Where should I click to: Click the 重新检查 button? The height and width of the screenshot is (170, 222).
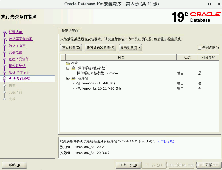click(71, 48)
